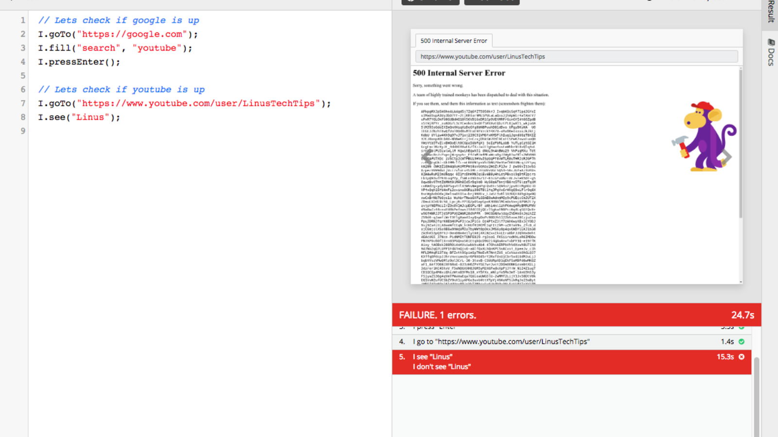Image resolution: width=778 pixels, height=437 pixels.
Task: Click the monkey with hammer image
Action: [705, 136]
